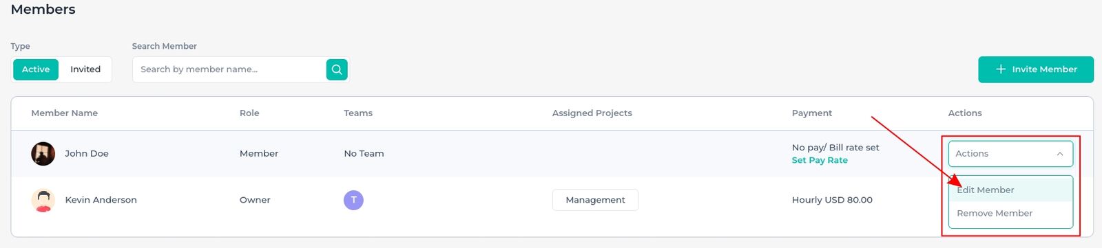
Task: Collapse the Actions dropdown chevron arrow
Action: [1060, 154]
